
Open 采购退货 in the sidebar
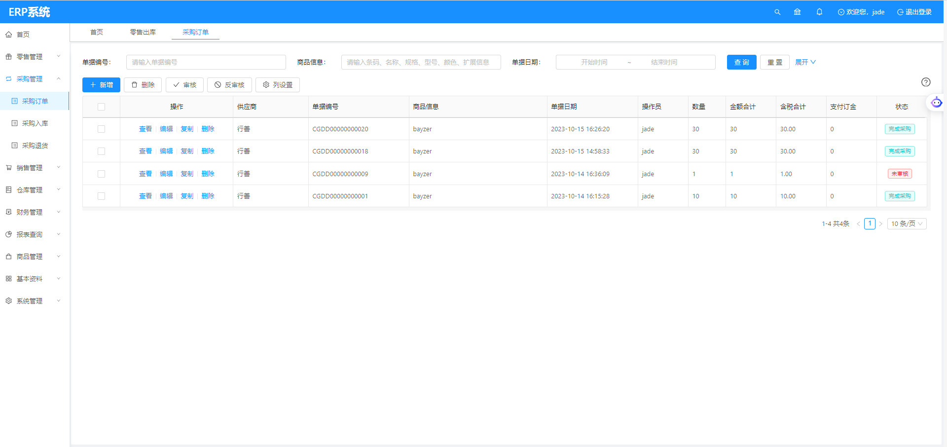35,146
